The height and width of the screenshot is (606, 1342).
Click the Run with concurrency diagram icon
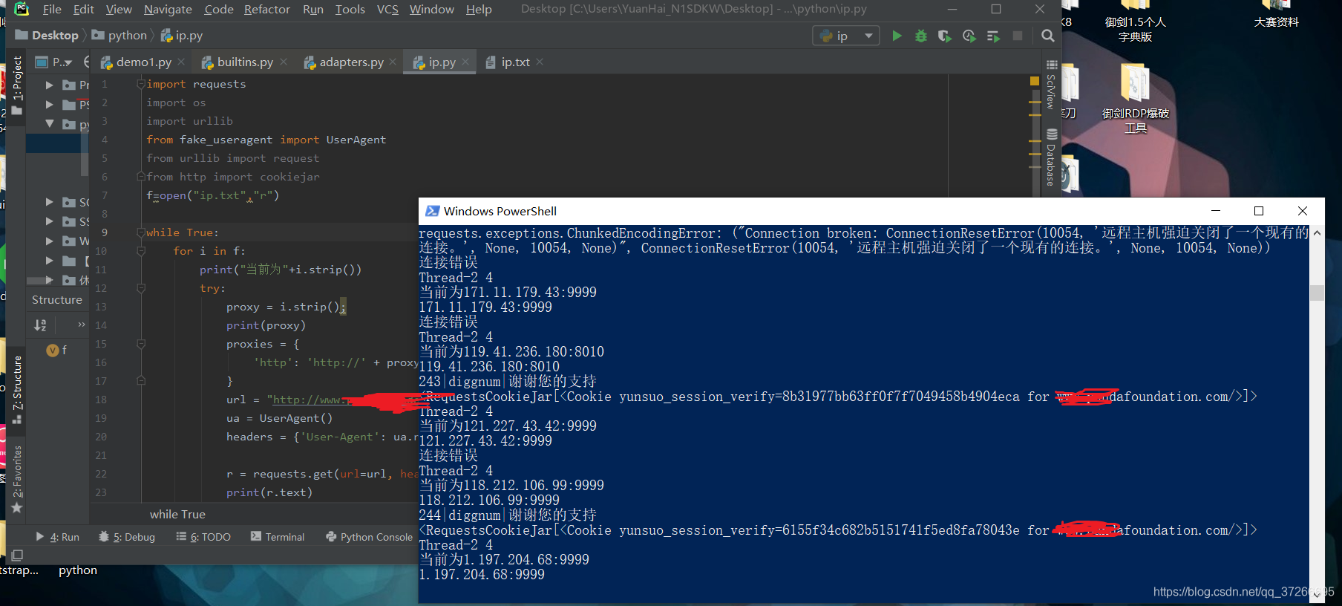point(993,36)
